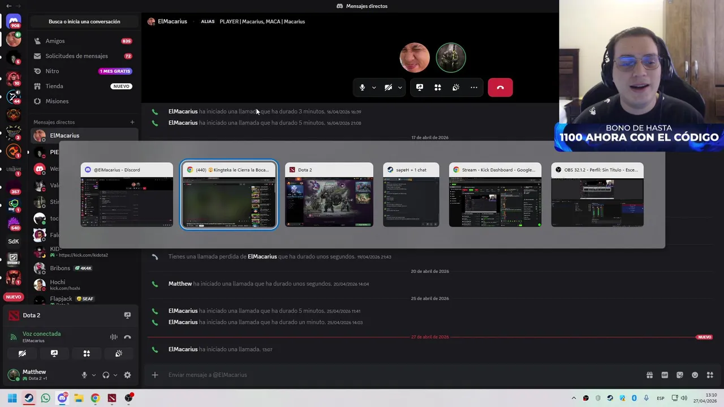Open more call options (three dots)

click(474, 88)
